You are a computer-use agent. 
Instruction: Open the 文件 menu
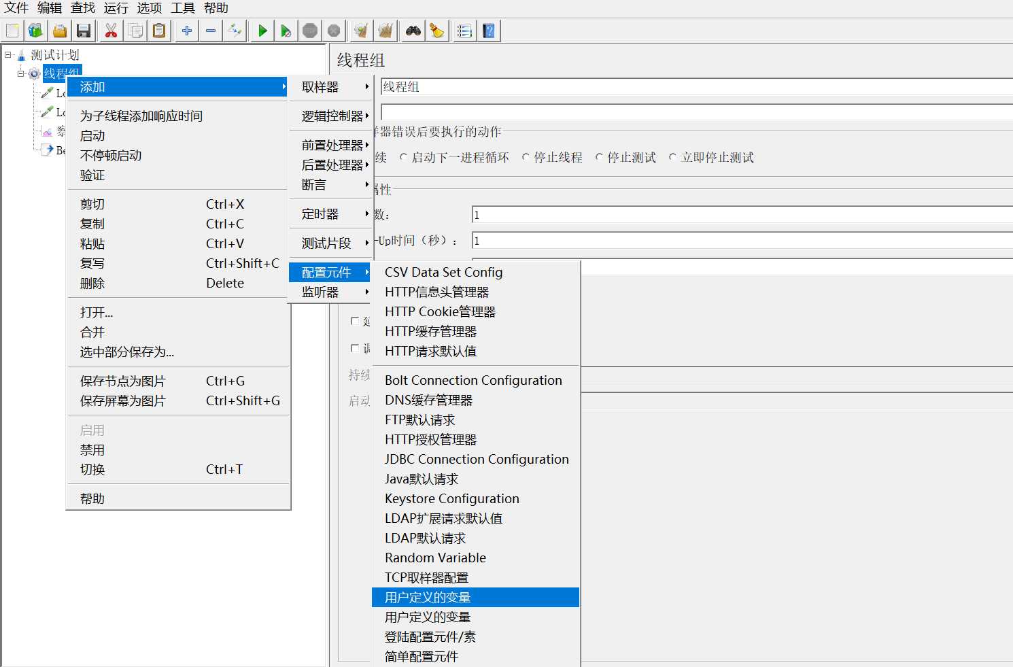pos(16,8)
